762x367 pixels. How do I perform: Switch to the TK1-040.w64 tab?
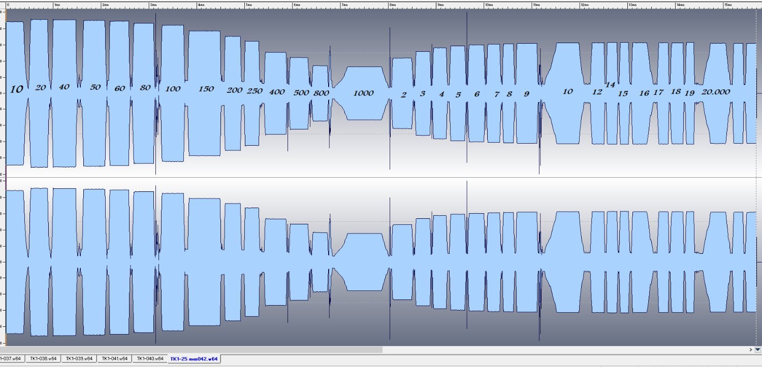pyautogui.click(x=150, y=359)
